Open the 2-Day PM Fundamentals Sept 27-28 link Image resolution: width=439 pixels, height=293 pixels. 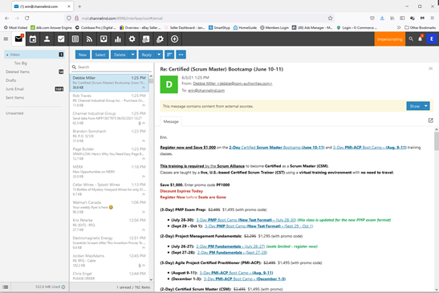pyautogui.click(x=232, y=252)
